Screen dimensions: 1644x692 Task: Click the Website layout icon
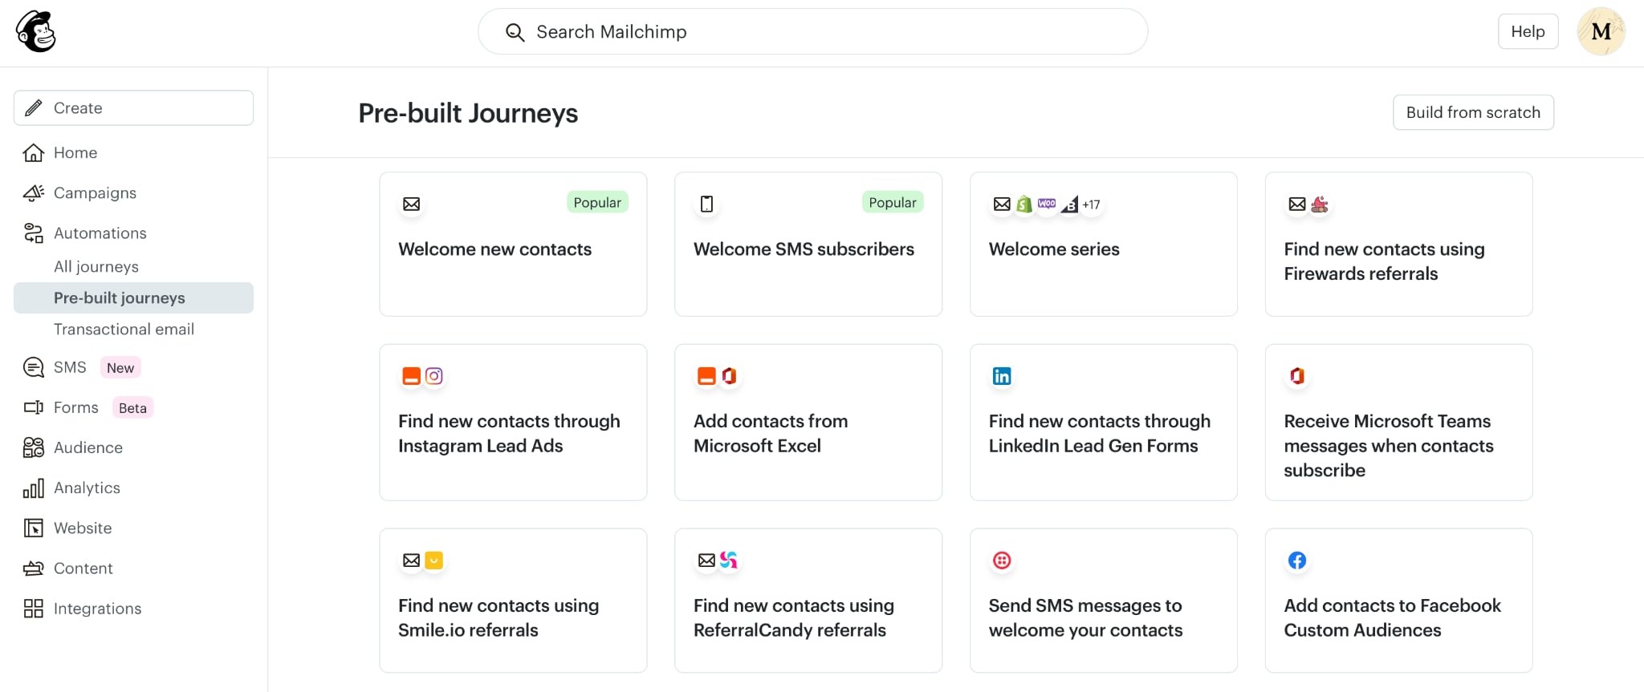[34, 528]
